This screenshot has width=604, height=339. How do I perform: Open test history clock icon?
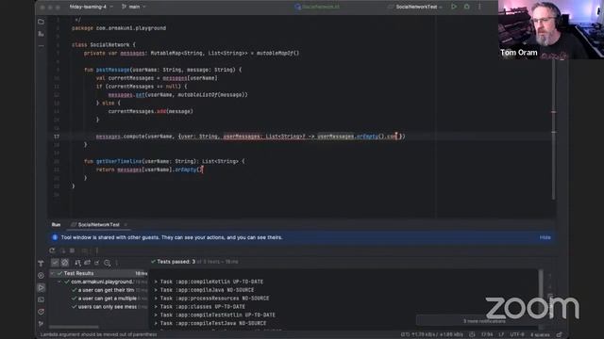(107, 263)
